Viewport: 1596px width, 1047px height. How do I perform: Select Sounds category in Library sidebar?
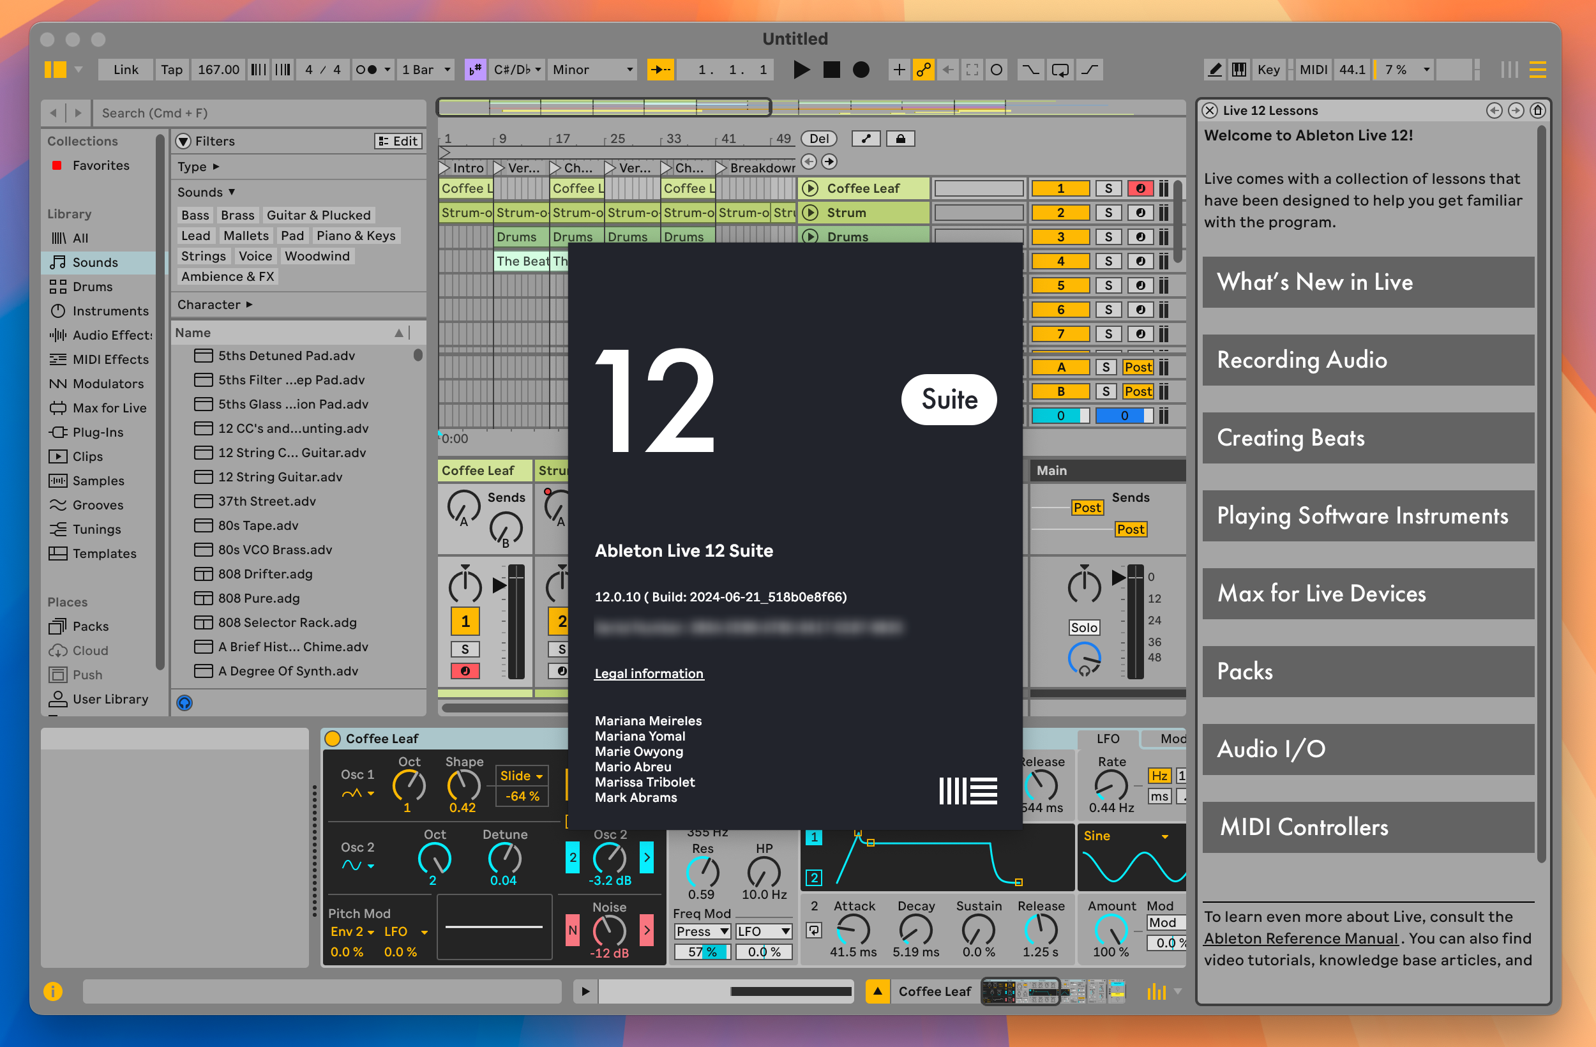coord(94,262)
